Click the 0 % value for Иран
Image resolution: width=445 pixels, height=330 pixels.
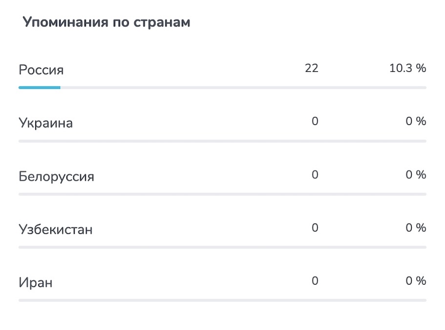(x=416, y=281)
